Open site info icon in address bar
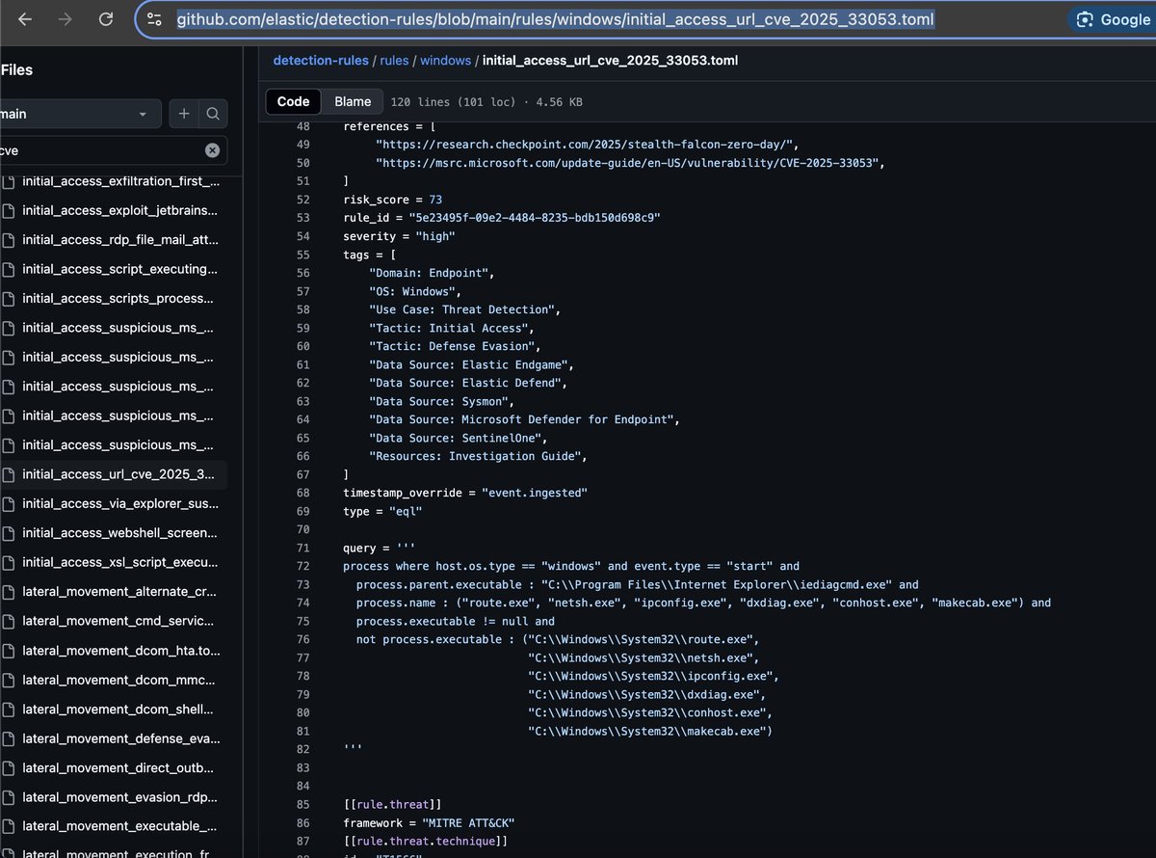The height and width of the screenshot is (858, 1156). (x=154, y=19)
